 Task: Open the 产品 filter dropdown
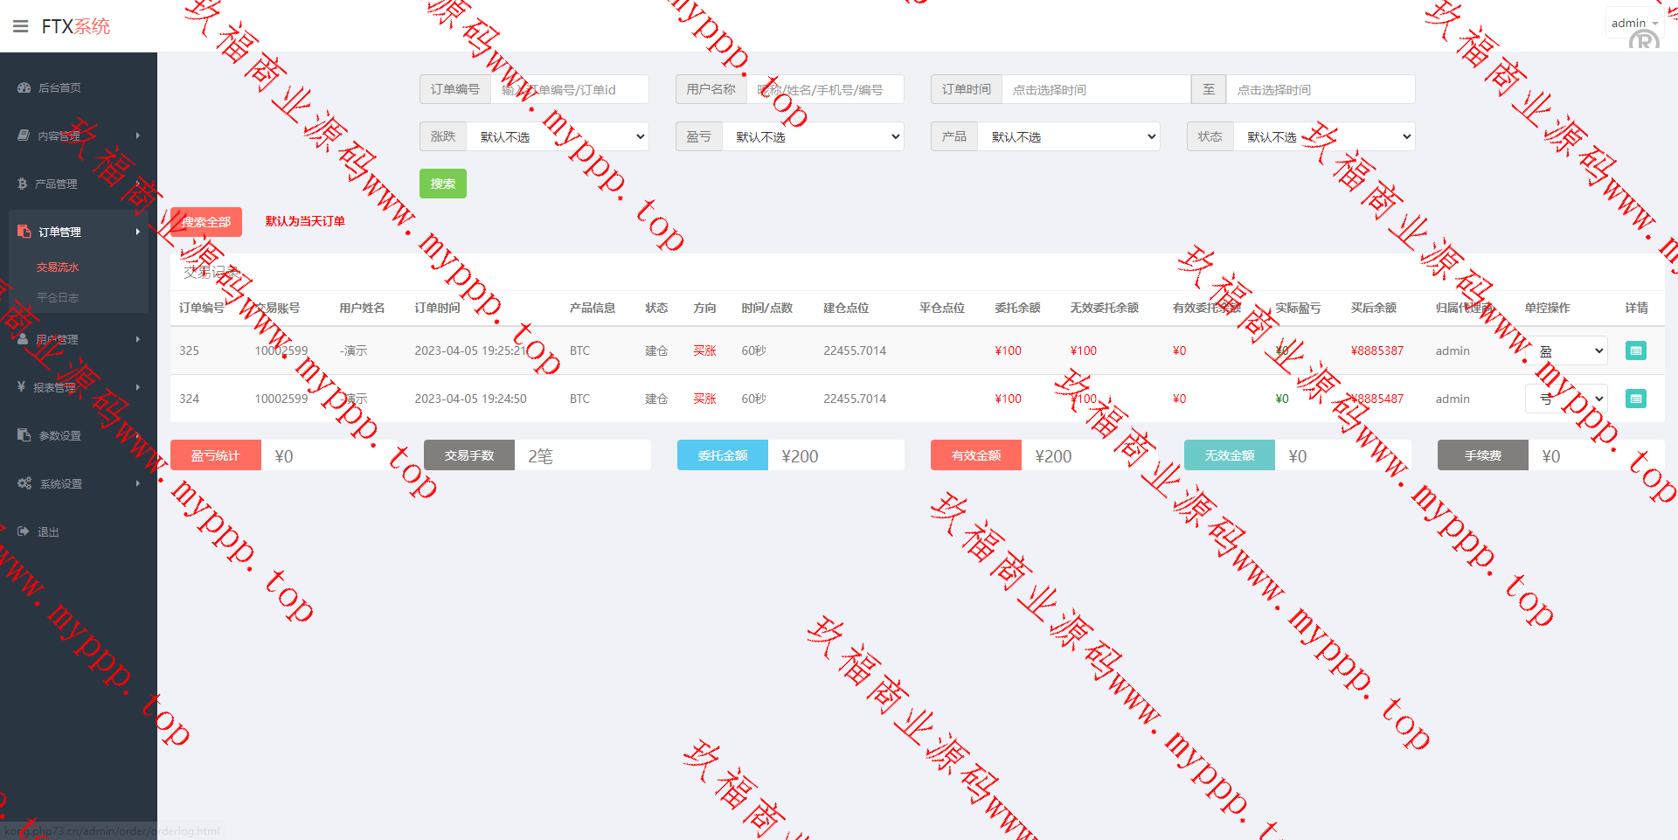tap(1068, 136)
